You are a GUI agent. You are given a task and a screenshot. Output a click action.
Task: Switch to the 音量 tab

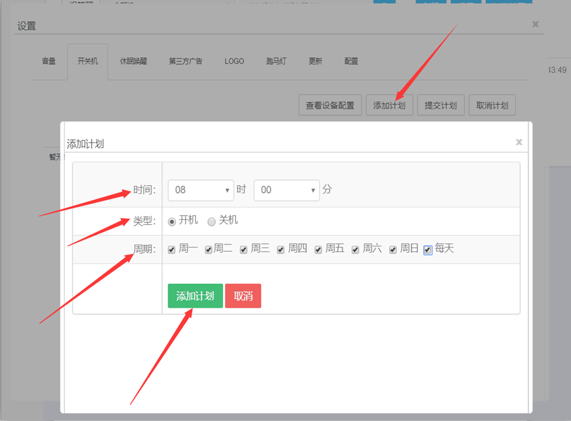click(x=49, y=62)
